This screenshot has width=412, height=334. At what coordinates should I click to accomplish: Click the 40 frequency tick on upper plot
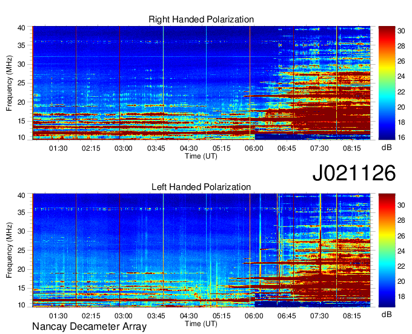[x=21, y=28]
